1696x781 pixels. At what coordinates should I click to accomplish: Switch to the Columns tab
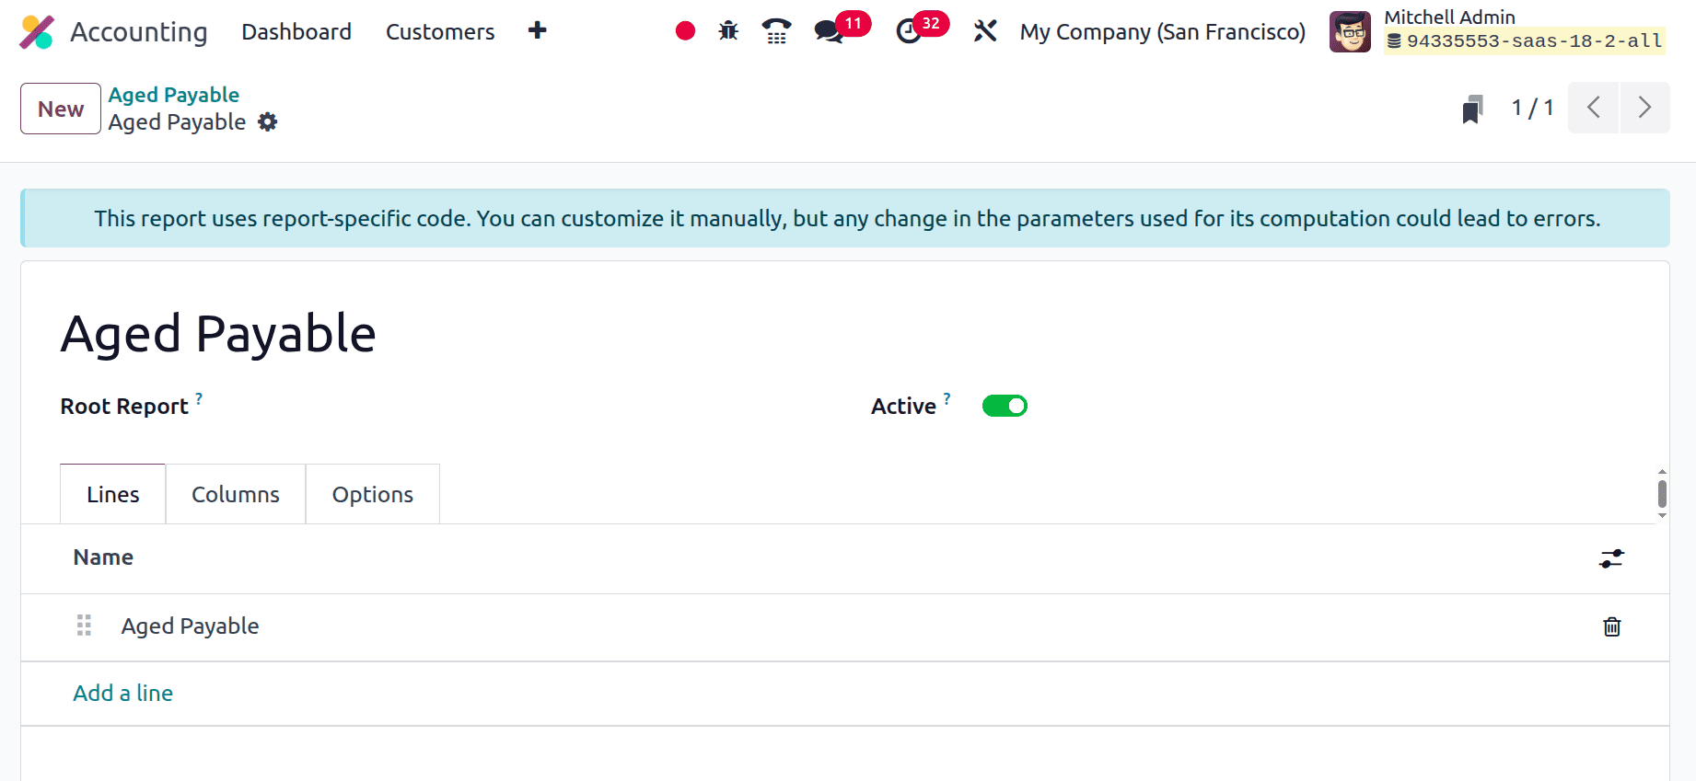[236, 494]
